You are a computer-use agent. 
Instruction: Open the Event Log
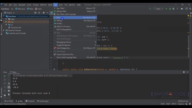(x=183, y=101)
